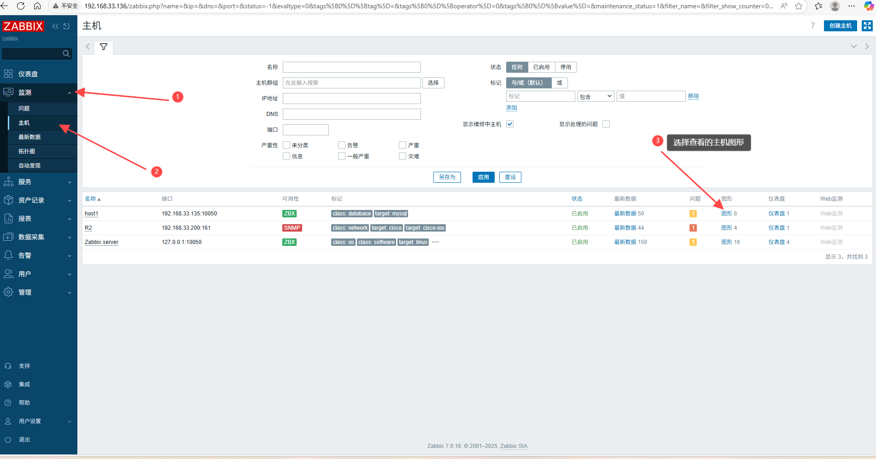Check the 信息 severity checkbox
This screenshot has width=876, height=459.
[286, 156]
